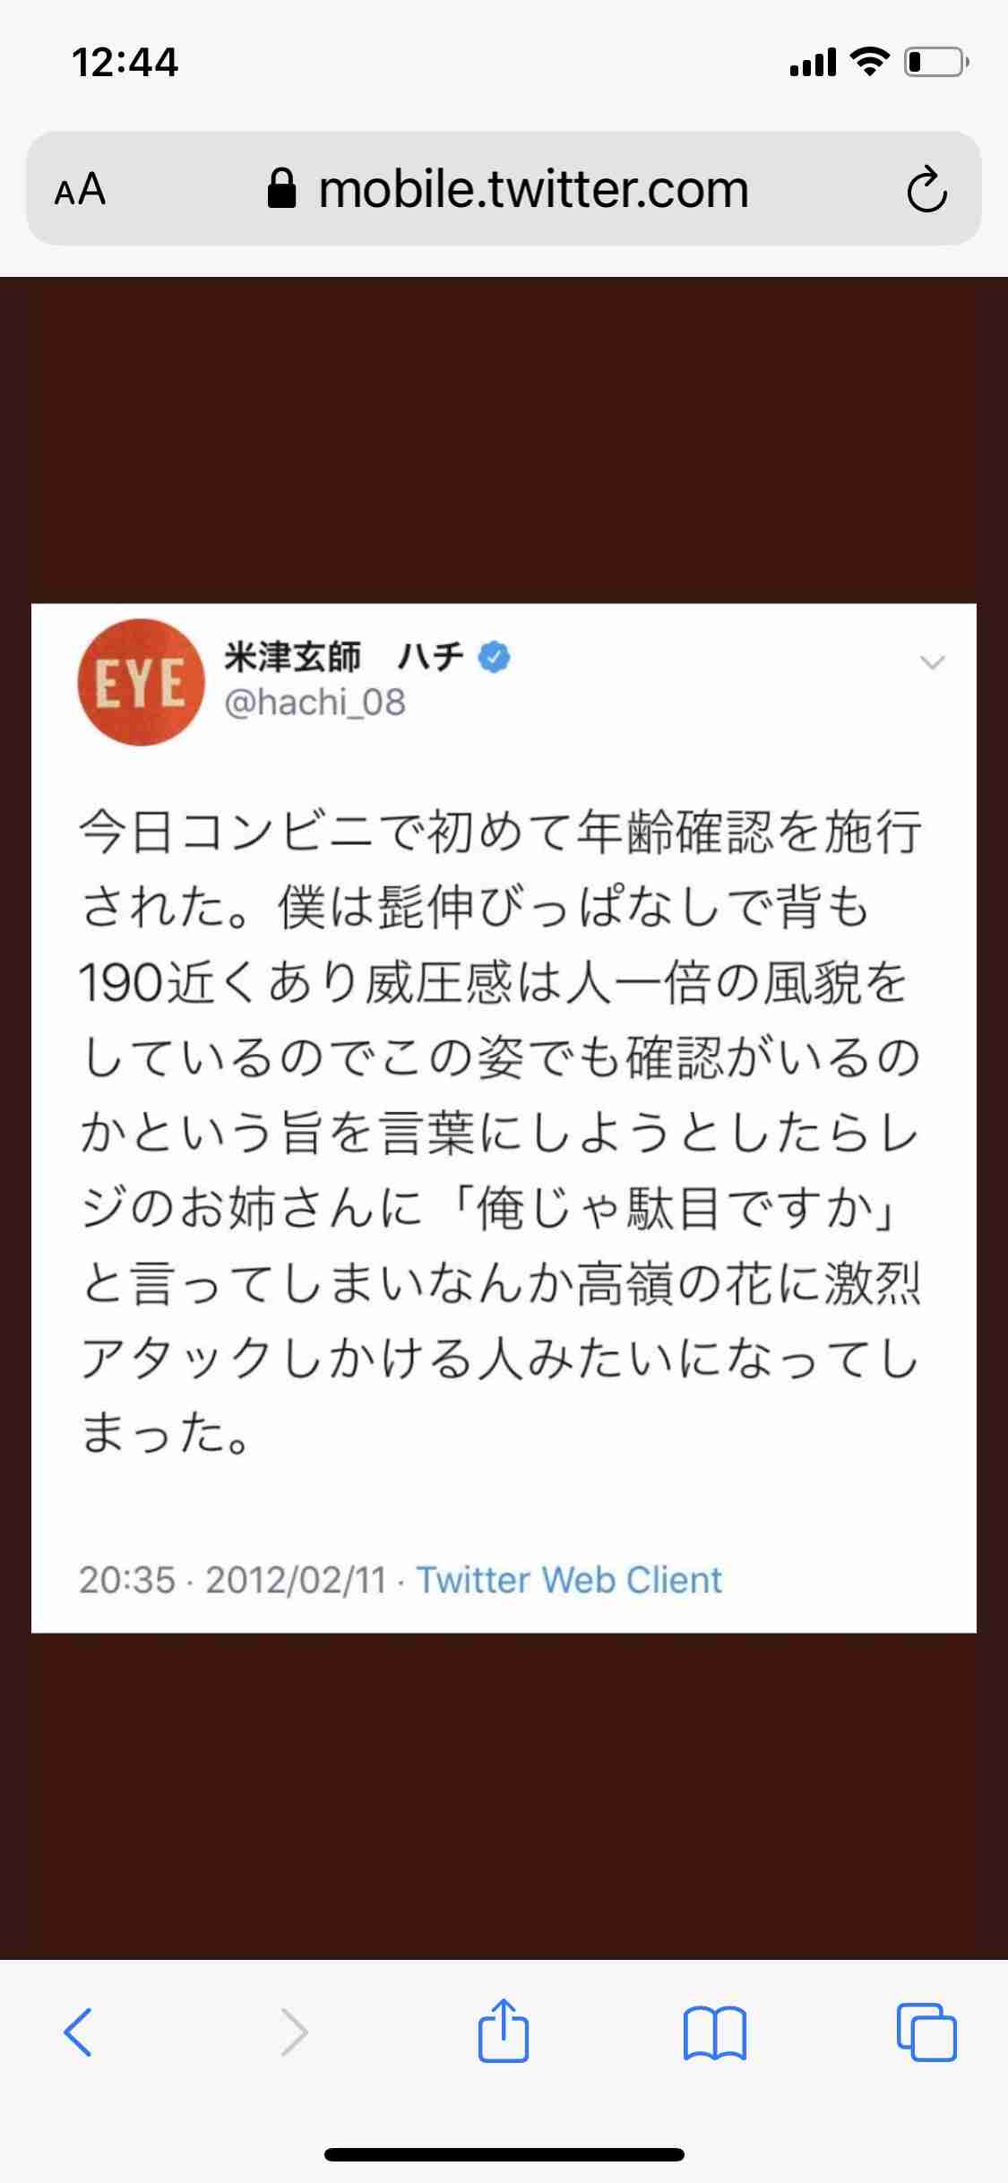Expand the tweet options chevron
The width and height of the screenshot is (1008, 2183).
933,662
